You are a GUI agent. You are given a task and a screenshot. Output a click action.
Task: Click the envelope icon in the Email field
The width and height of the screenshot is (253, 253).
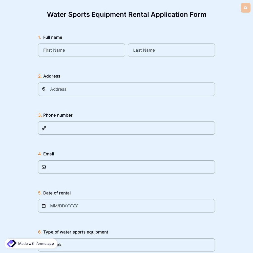click(44, 167)
